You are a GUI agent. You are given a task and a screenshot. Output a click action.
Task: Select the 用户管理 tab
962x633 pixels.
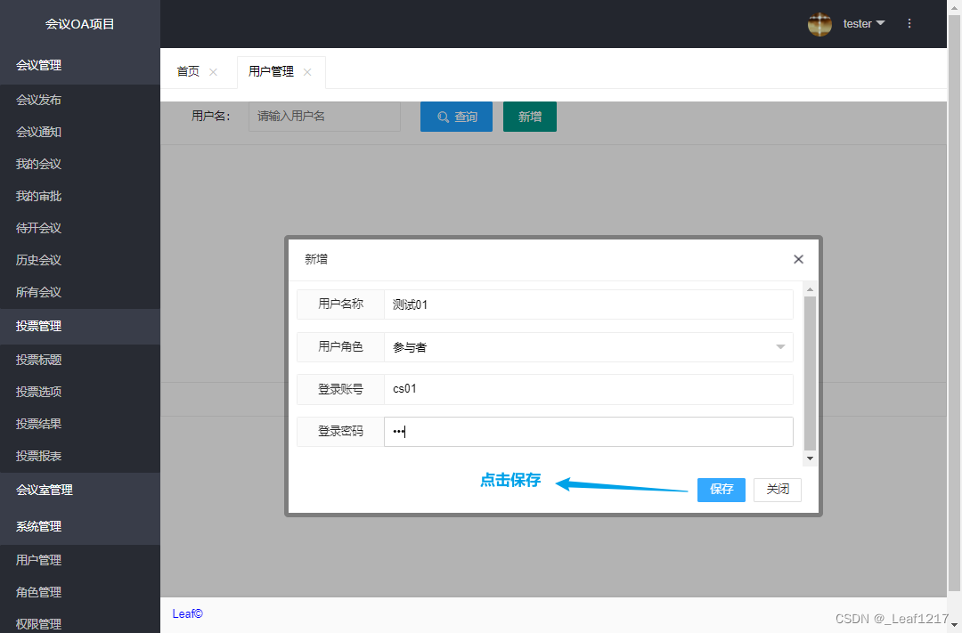tap(271, 72)
